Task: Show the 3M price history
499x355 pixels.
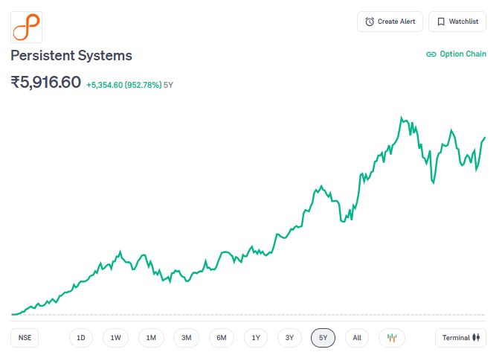Action: tap(186, 338)
